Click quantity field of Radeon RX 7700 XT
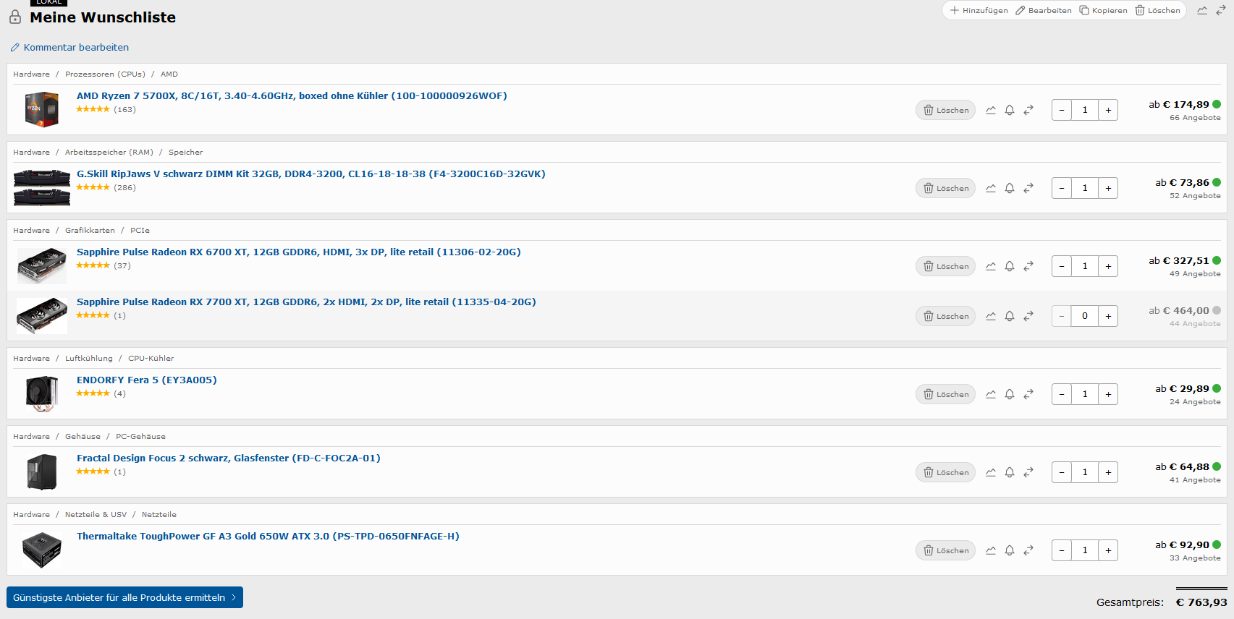The image size is (1234, 619). [x=1085, y=316]
